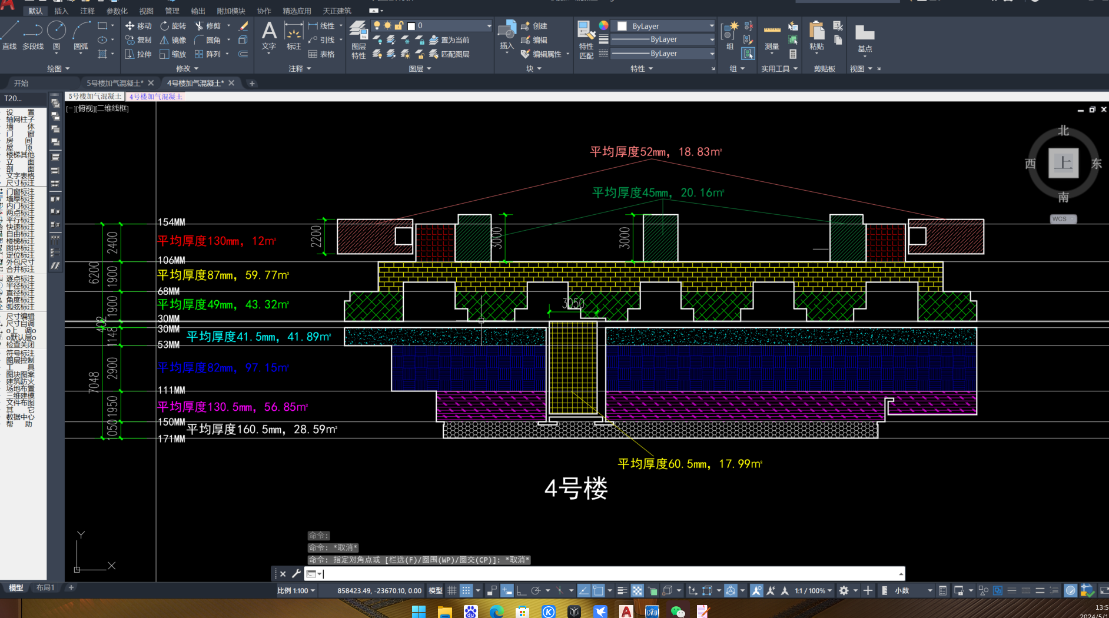Viewport: 1109px width, 618px height.
Task: Toggle lineweight display in status bar
Action: [622, 590]
